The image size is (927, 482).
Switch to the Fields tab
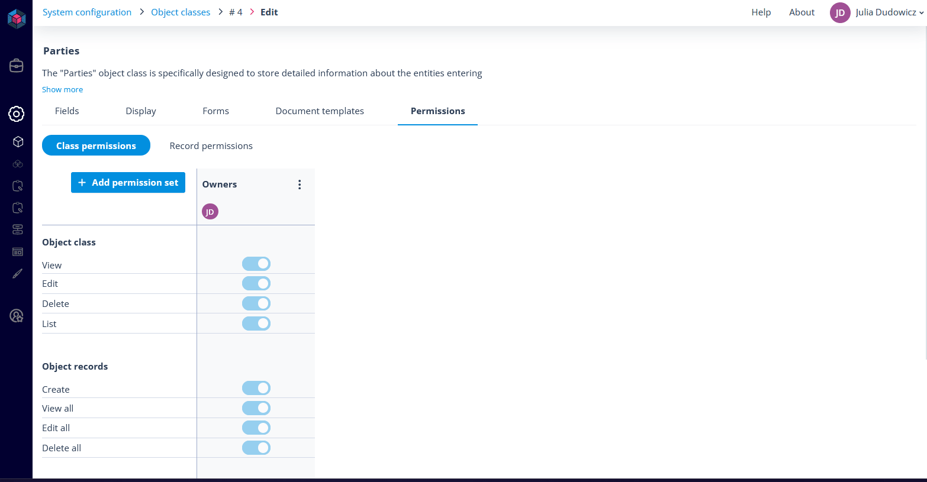click(67, 111)
